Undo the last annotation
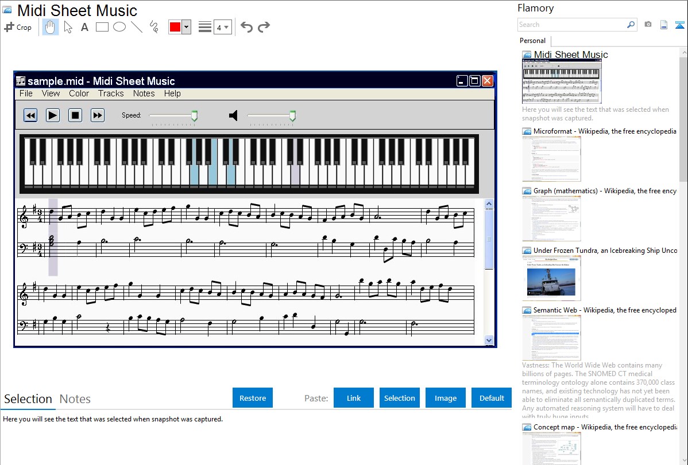The width and height of the screenshot is (688, 465). [x=246, y=27]
